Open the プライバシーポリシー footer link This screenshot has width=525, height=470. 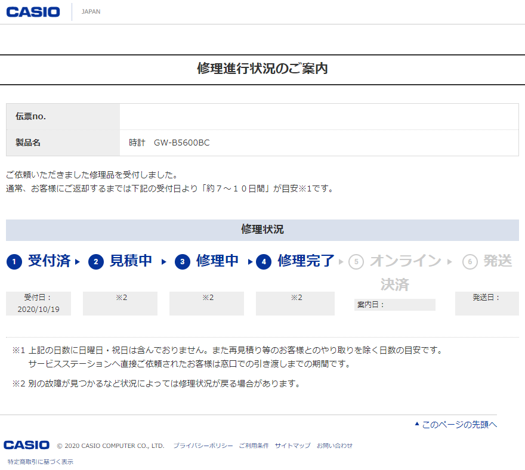203,446
